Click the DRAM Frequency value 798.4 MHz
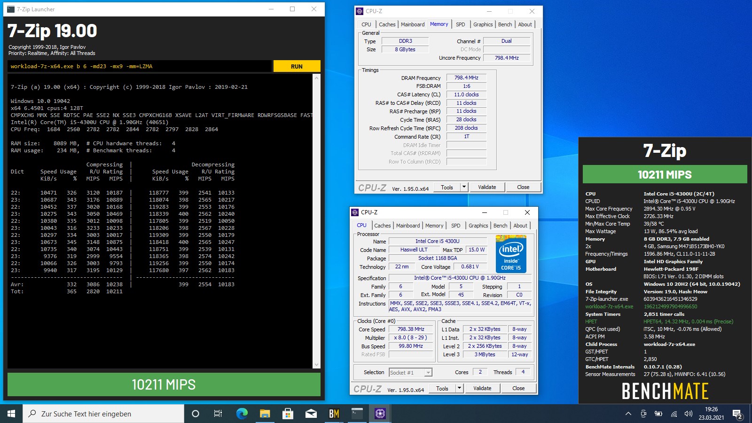The height and width of the screenshot is (423, 752). [x=466, y=78]
